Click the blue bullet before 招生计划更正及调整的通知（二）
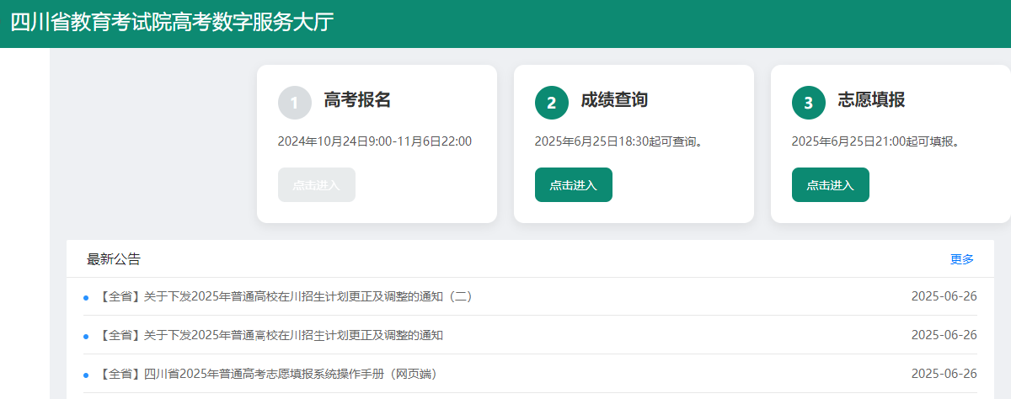 click(x=86, y=297)
